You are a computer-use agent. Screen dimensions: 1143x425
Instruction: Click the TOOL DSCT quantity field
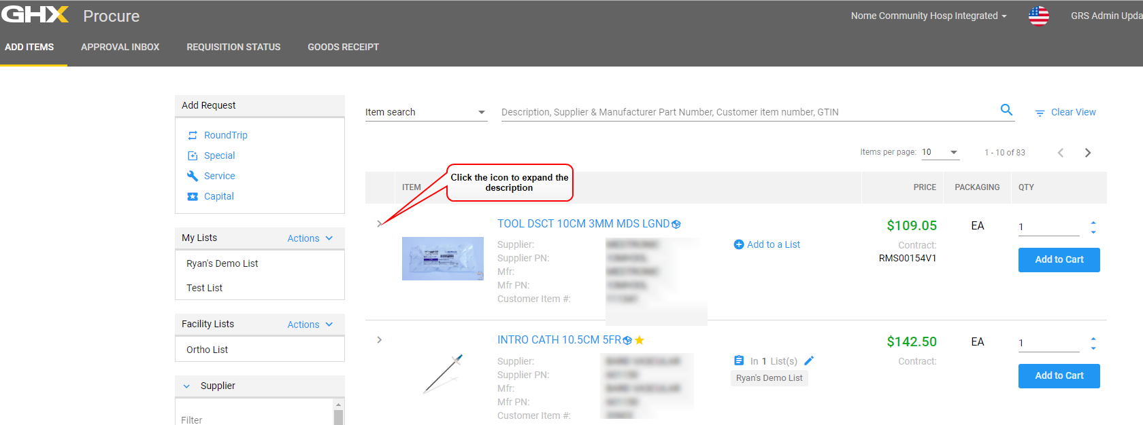point(1048,227)
